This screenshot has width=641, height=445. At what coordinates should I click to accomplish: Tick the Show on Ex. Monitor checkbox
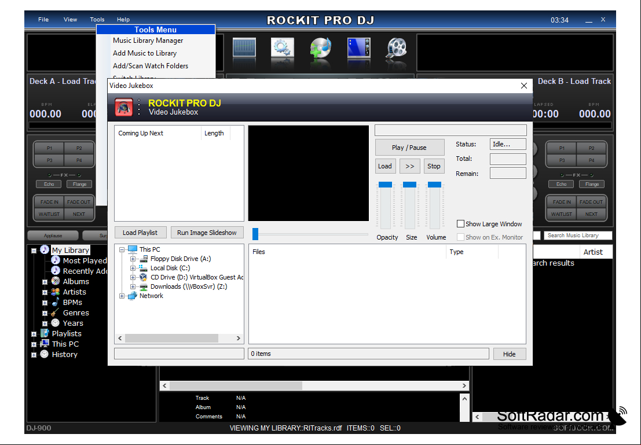click(x=460, y=237)
